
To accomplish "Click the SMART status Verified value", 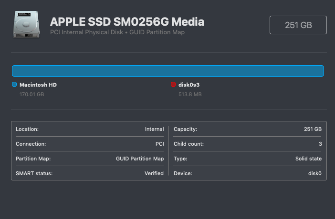I will click(154, 173).
